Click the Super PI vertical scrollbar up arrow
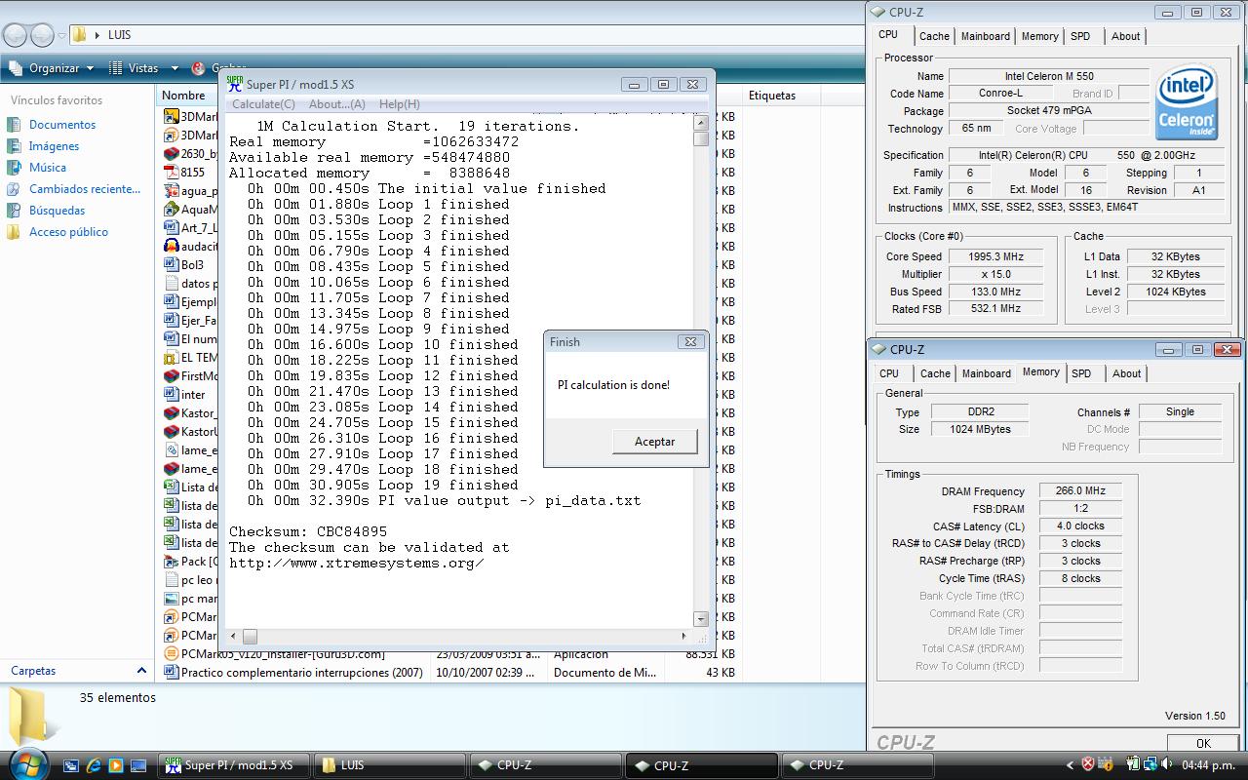 (x=701, y=123)
